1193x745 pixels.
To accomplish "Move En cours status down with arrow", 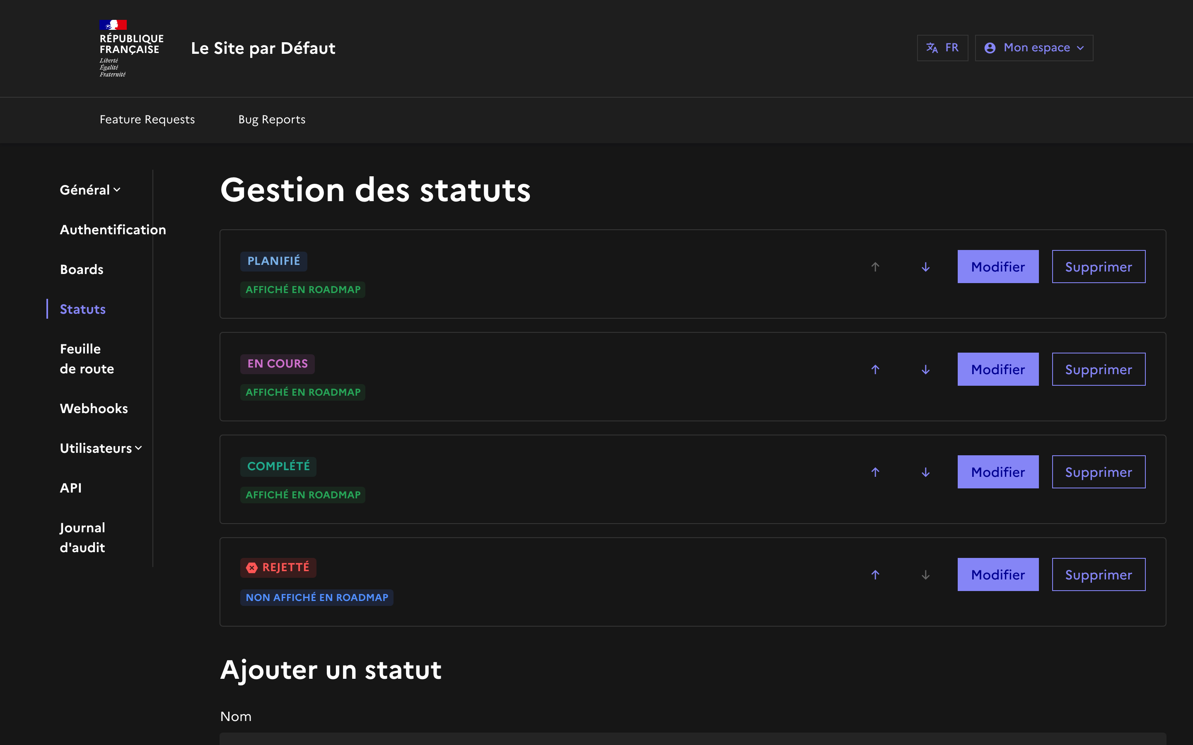I will (925, 369).
